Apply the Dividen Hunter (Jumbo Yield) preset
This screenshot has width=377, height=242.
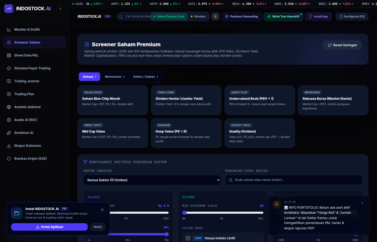(x=186, y=100)
